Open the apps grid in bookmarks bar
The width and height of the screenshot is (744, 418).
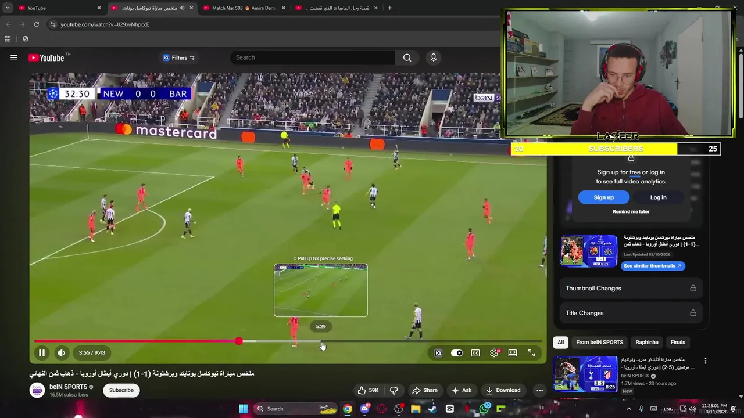[8, 39]
